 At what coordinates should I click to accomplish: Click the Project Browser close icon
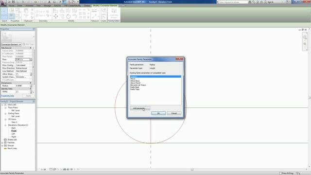pyautogui.click(x=34, y=102)
